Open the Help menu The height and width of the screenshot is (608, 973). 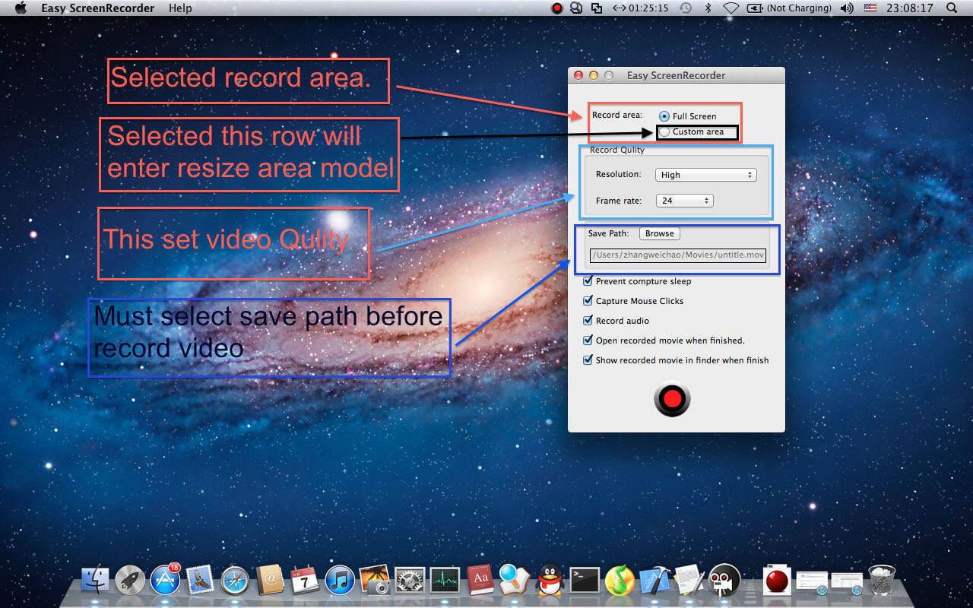pos(180,8)
